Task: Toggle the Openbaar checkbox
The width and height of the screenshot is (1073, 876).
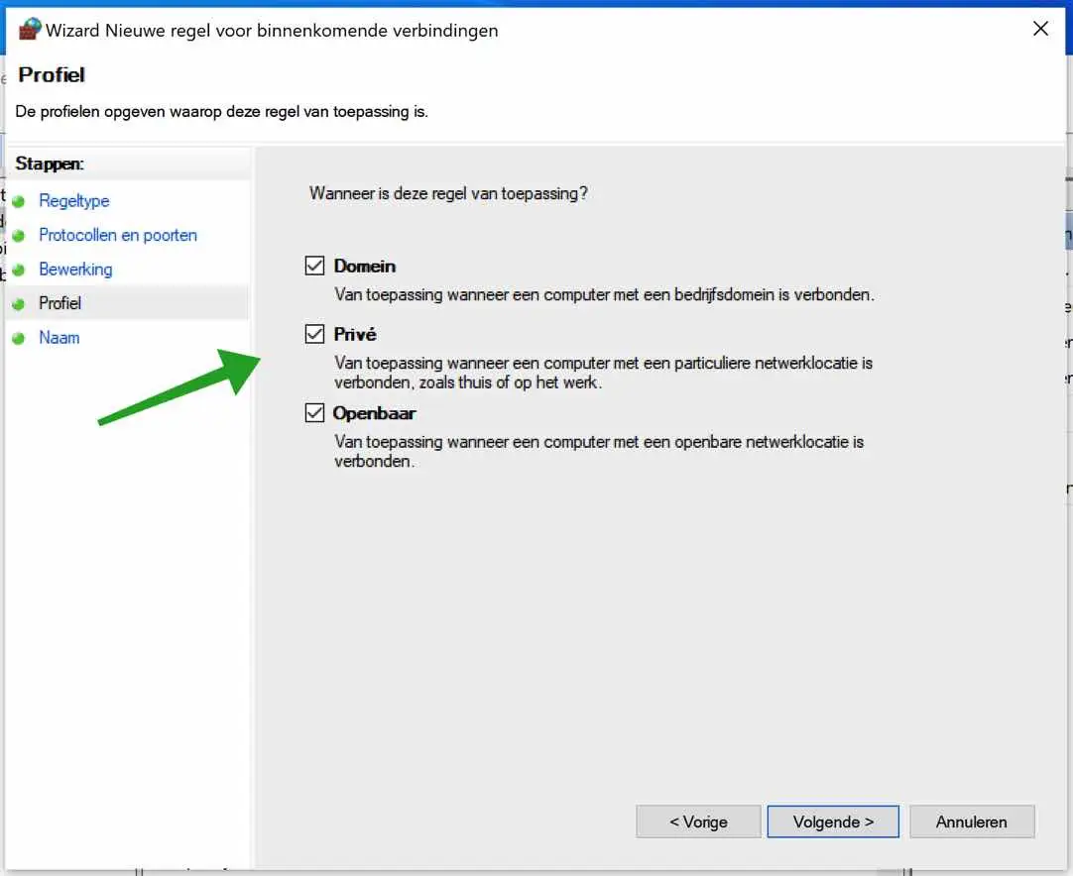Action: point(314,412)
